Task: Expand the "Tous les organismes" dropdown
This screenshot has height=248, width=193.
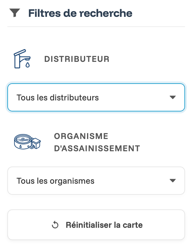Action: pyautogui.click(x=96, y=181)
